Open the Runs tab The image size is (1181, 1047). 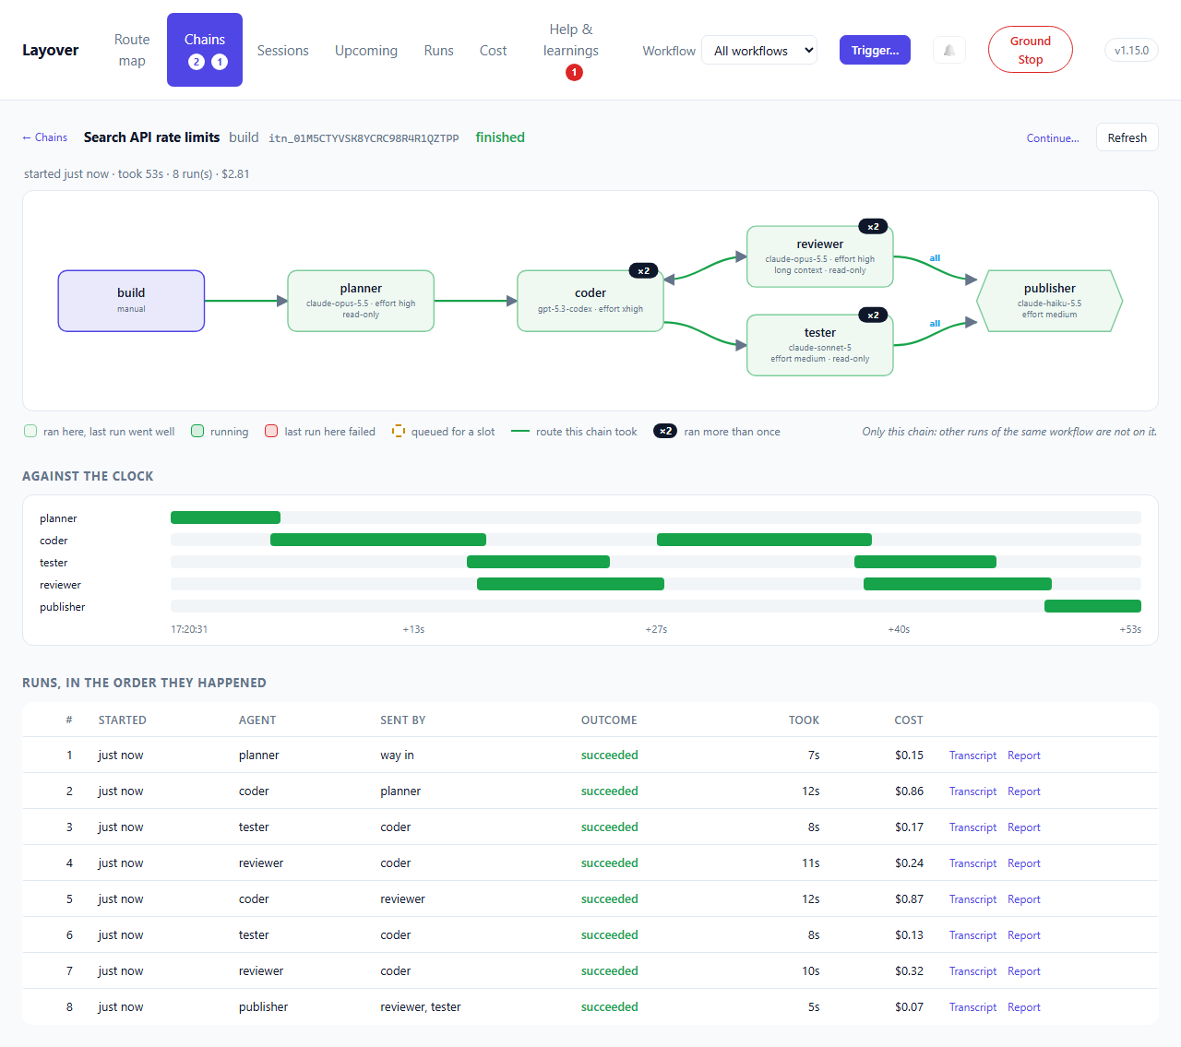pos(439,50)
